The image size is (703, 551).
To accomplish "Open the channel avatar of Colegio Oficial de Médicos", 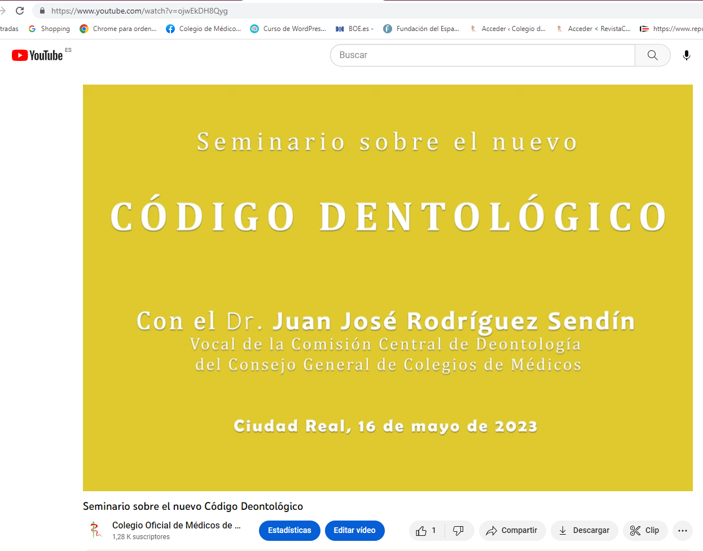I will [95, 530].
